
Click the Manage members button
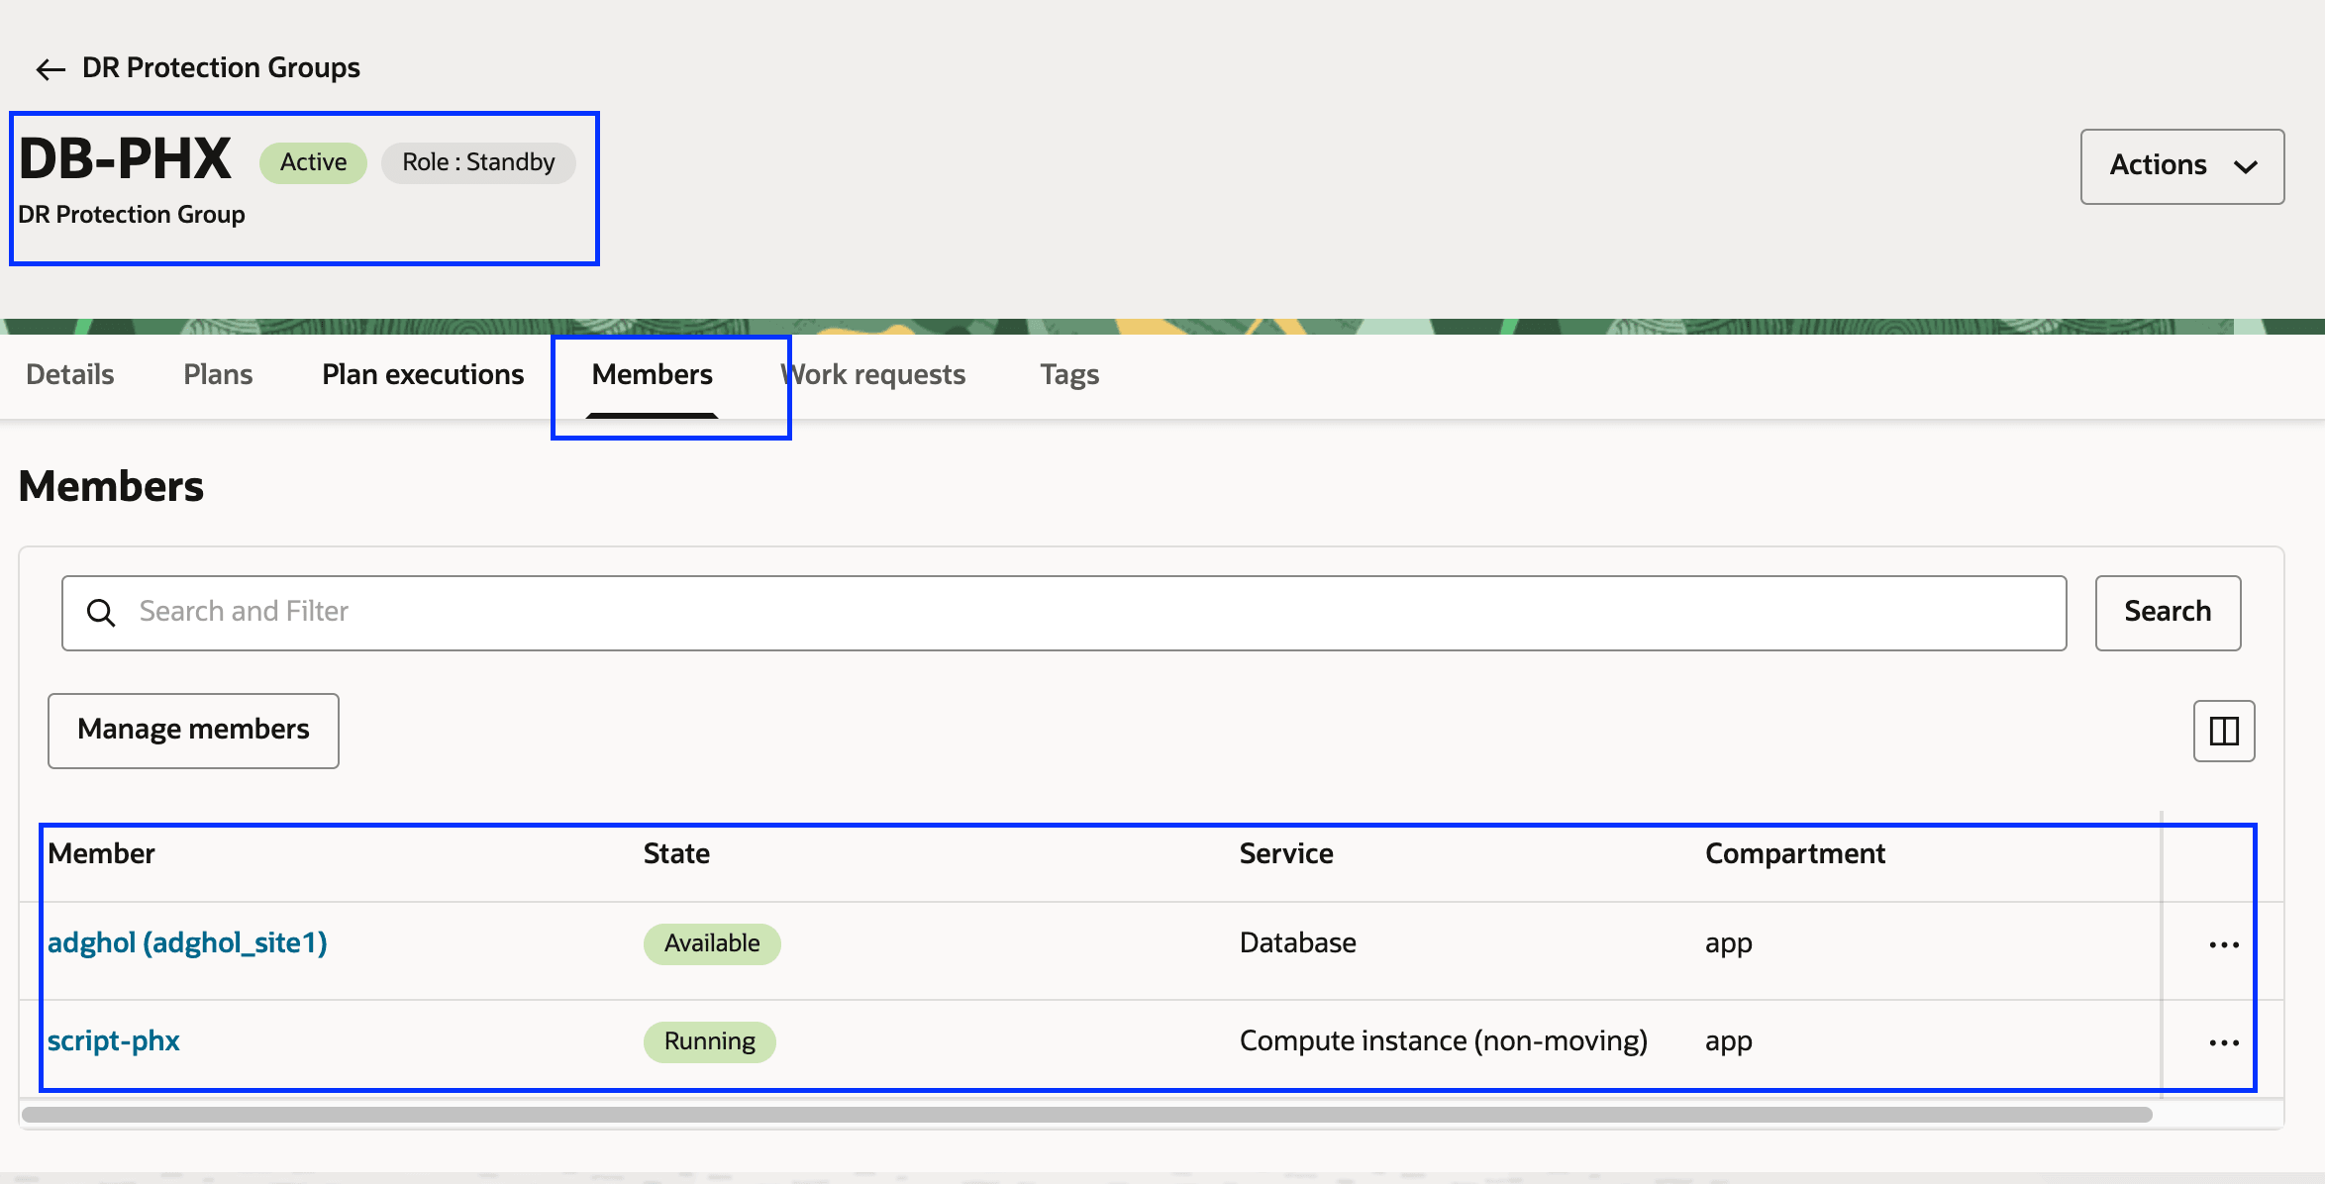point(193,731)
